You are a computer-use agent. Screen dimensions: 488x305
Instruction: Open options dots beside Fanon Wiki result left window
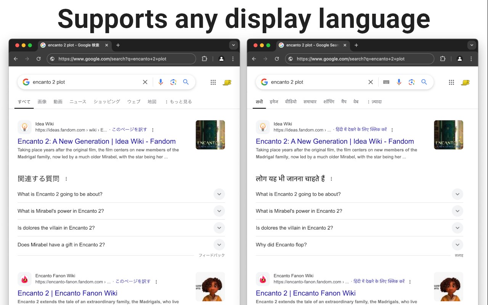click(x=156, y=282)
